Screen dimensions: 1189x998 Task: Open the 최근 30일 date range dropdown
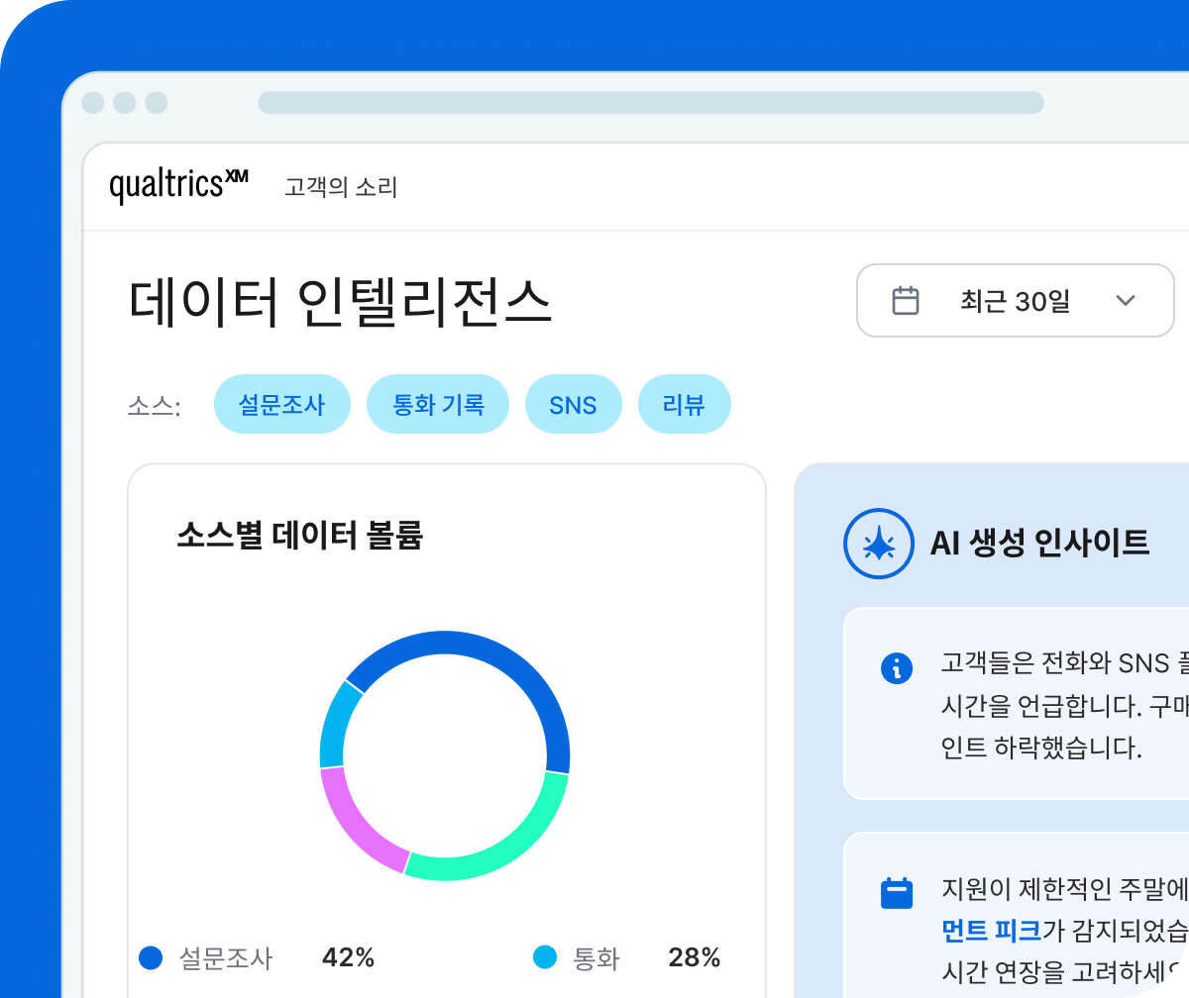(x=1015, y=300)
